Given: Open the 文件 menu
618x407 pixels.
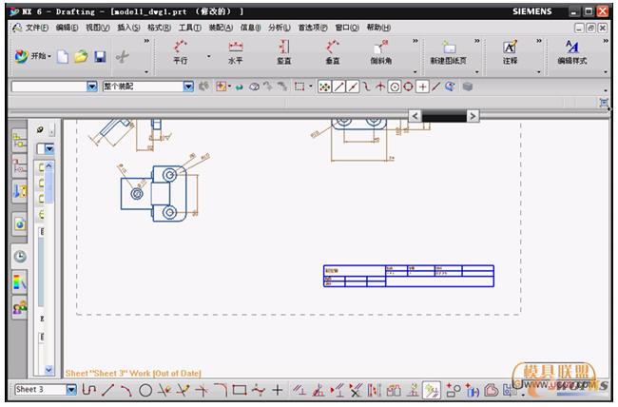Looking at the screenshot, I should (36, 28).
